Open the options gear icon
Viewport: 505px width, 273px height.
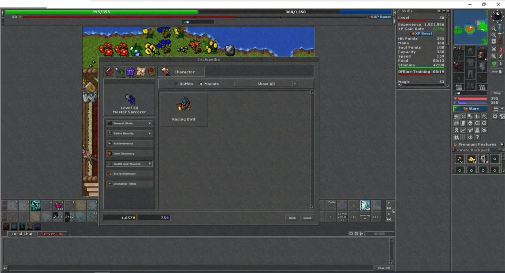495,116
